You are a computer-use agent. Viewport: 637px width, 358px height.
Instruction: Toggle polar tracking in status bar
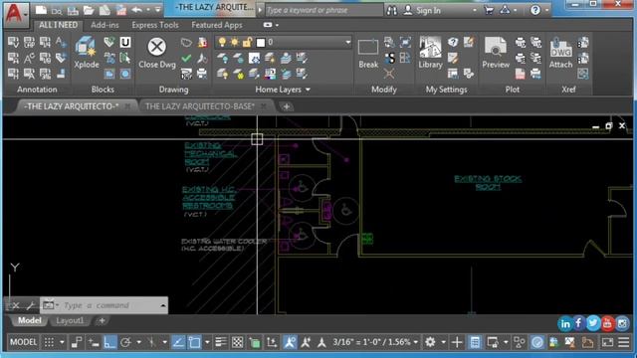(x=125, y=342)
